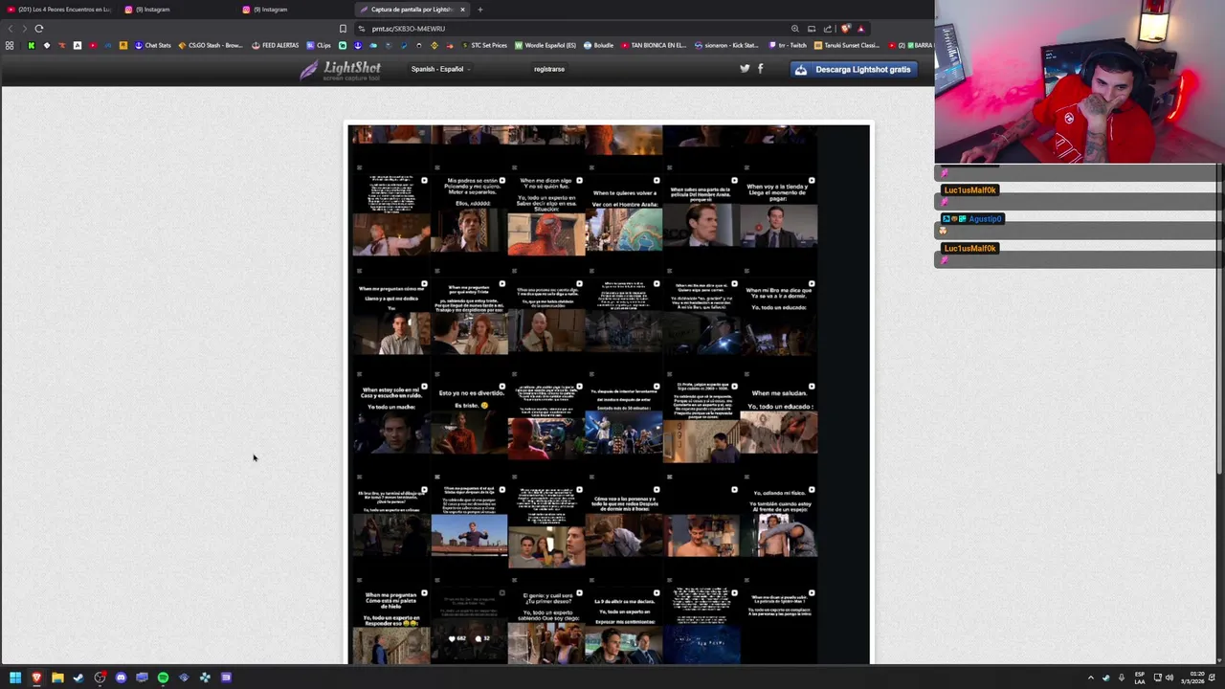Click the registrarse link
The width and height of the screenshot is (1225, 689).
point(549,69)
